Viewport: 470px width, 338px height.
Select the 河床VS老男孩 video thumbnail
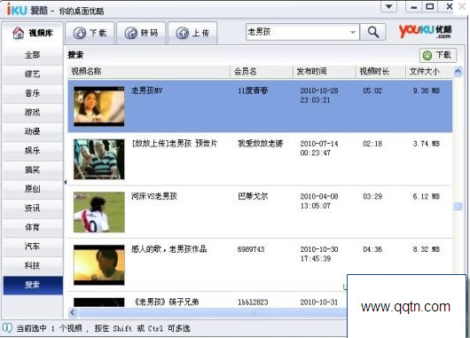click(99, 212)
